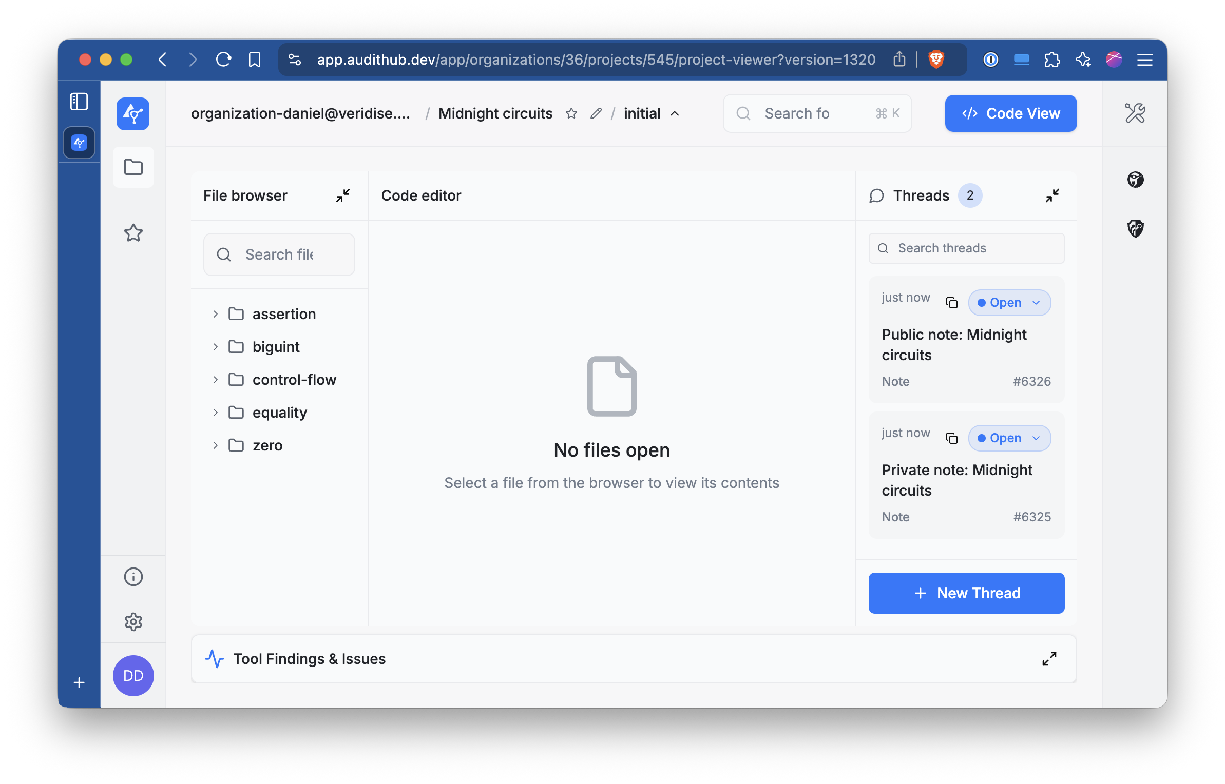Copy link on thread #6325
The image size is (1225, 784).
click(x=952, y=438)
